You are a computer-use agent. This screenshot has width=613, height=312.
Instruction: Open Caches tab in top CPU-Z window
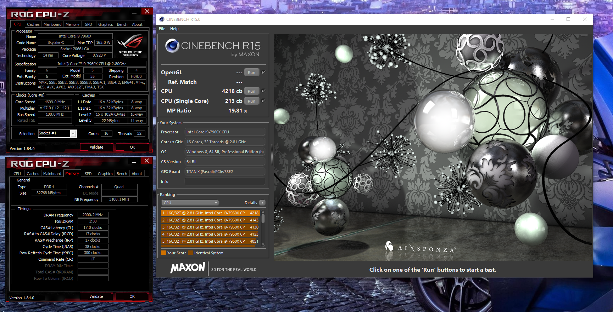click(x=33, y=24)
